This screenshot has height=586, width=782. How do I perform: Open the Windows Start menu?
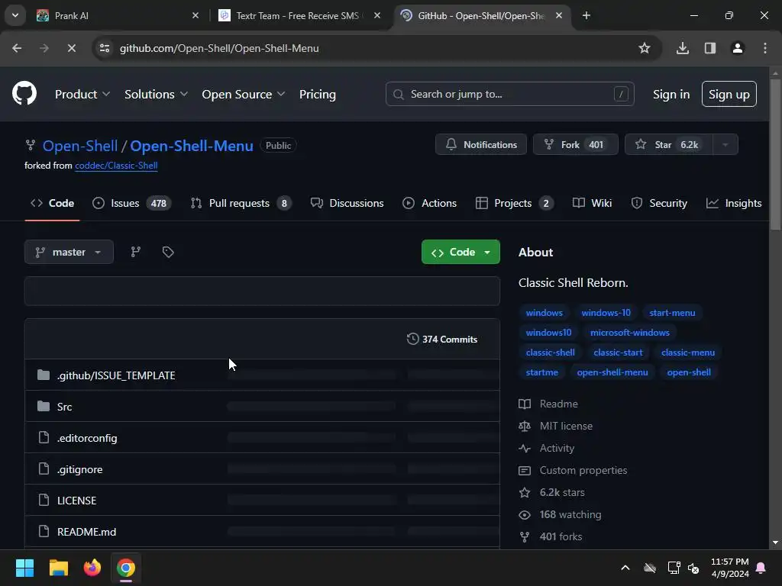click(24, 568)
